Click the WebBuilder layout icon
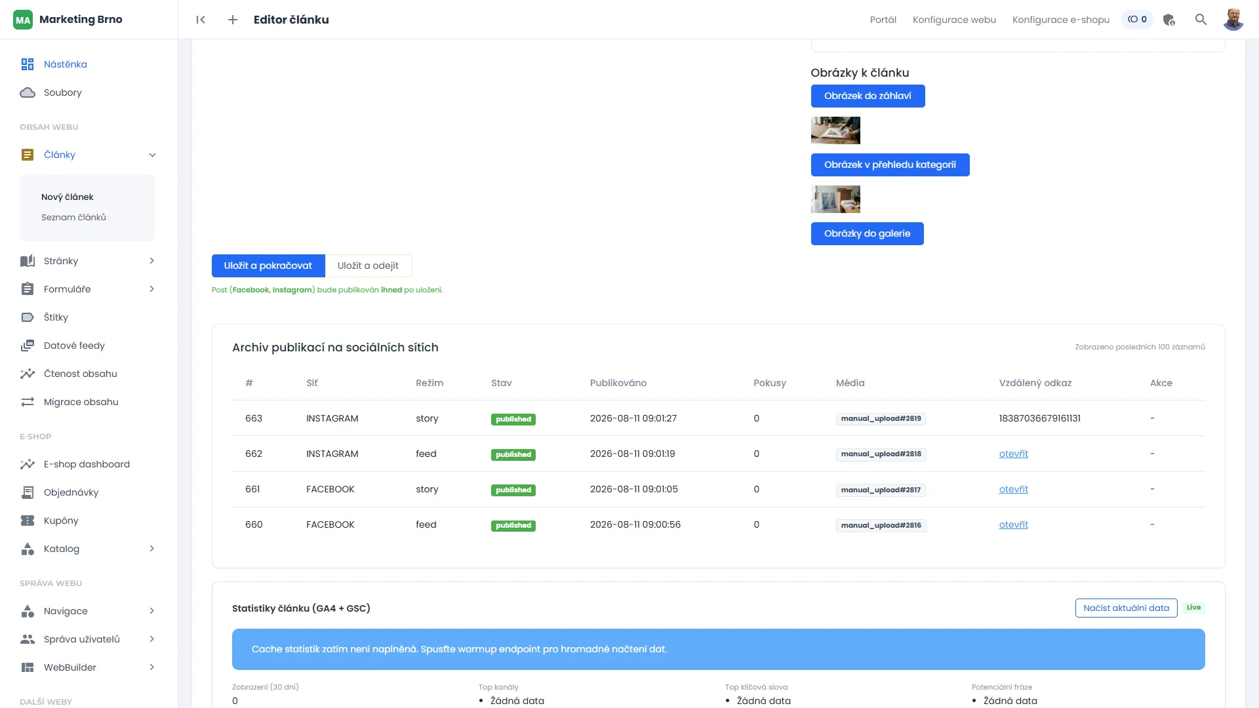1259x708 pixels. [x=28, y=667]
